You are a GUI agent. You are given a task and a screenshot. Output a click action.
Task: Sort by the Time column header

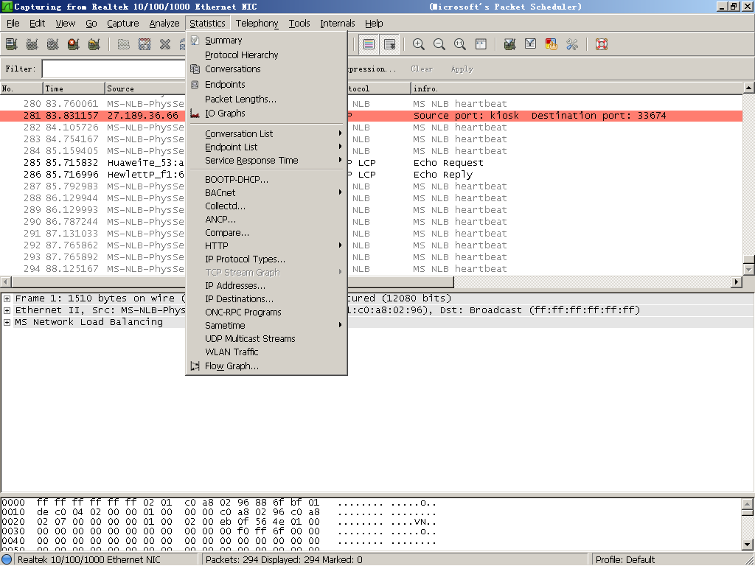(x=74, y=88)
